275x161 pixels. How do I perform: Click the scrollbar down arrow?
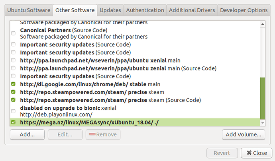263,123
